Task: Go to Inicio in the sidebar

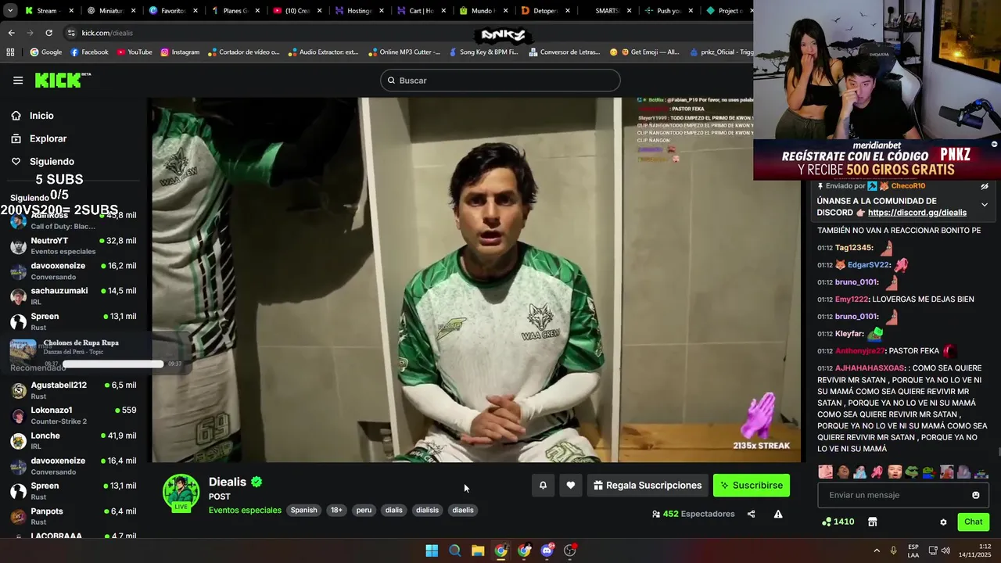Action: coord(41,116)
